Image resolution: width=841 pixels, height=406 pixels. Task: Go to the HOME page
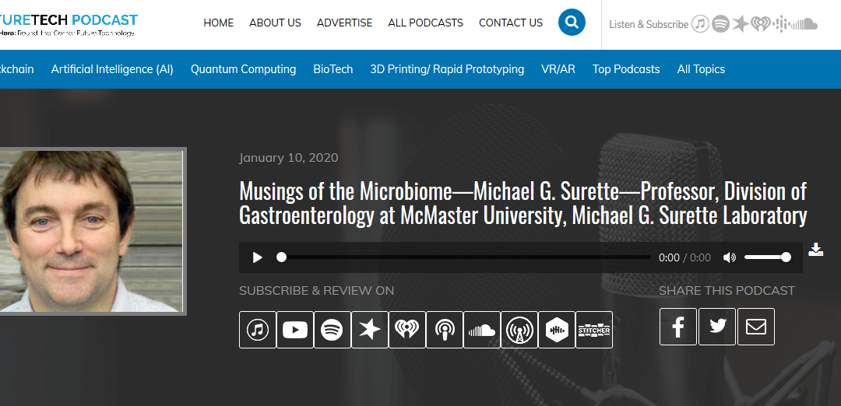[218, 23]
